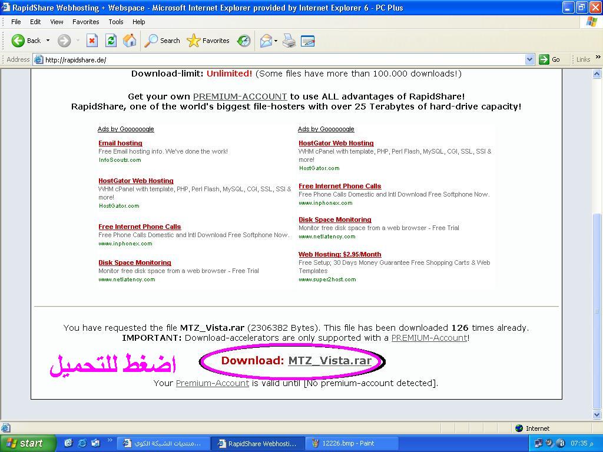Switch to 12226.bmp - Paint taskbar window
The width and height of the screenshot is (603, 452).
[352, 443]
